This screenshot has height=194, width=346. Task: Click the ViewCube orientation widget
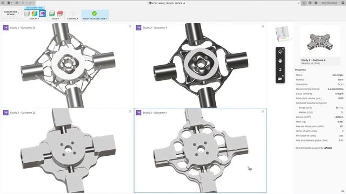[282, 34]
